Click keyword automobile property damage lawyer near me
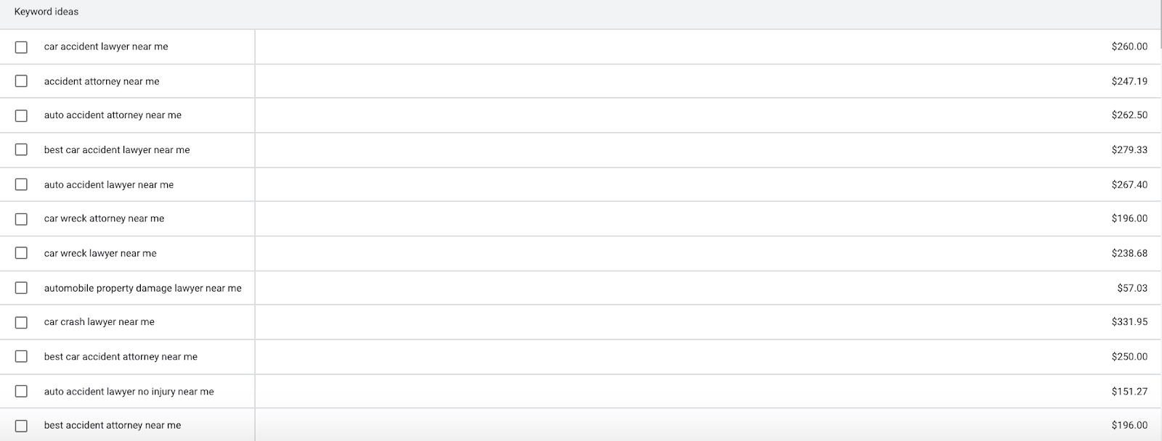1162x441 pixels. click(x=142, y=288)
